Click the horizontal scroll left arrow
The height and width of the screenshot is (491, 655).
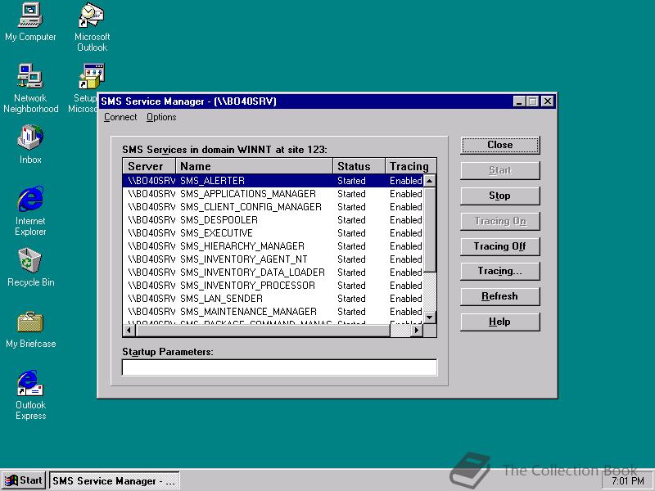pyautogui.click(x=129, y=331)
